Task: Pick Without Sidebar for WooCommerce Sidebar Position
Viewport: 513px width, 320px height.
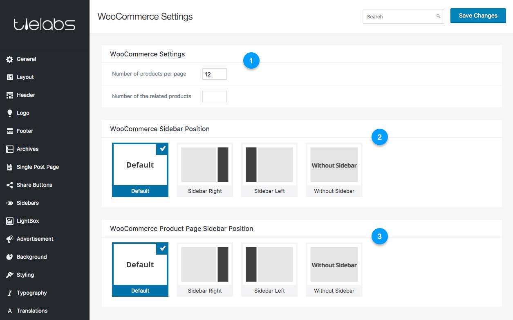Action: (334, 170)
